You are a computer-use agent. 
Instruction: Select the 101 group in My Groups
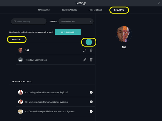pos(27,50)
